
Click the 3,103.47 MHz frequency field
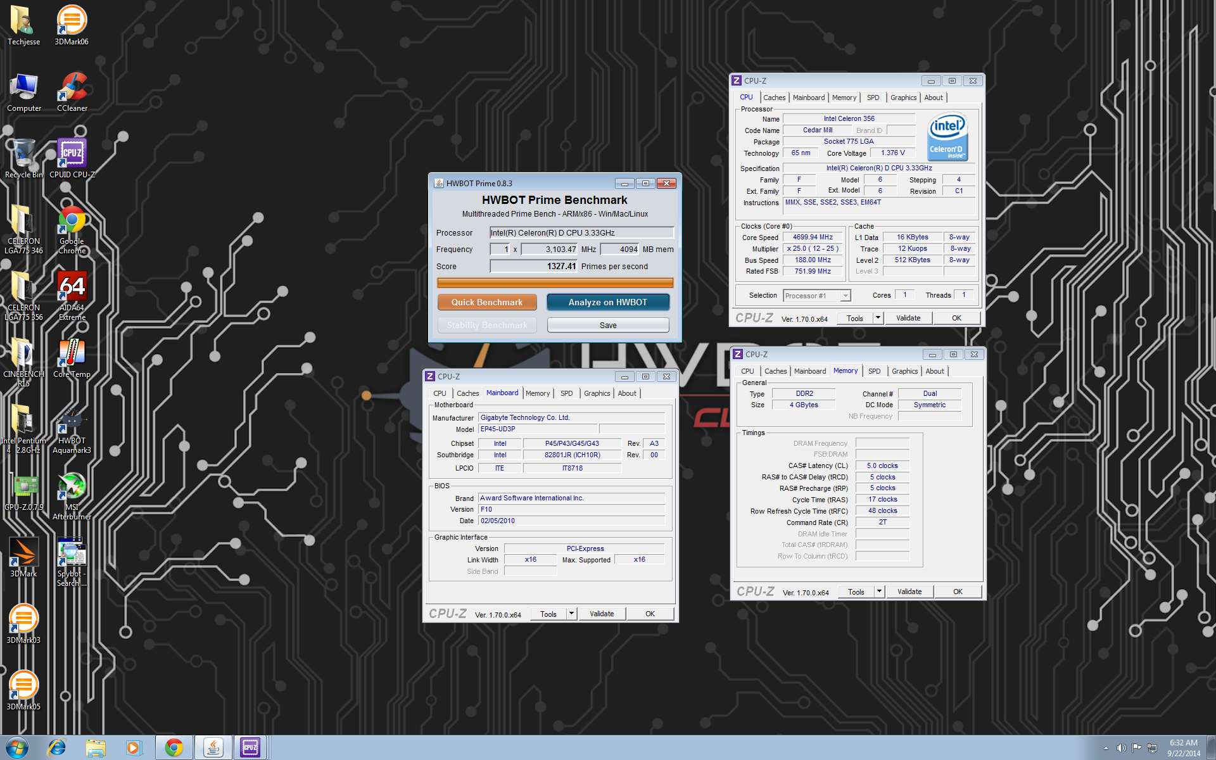550,250
